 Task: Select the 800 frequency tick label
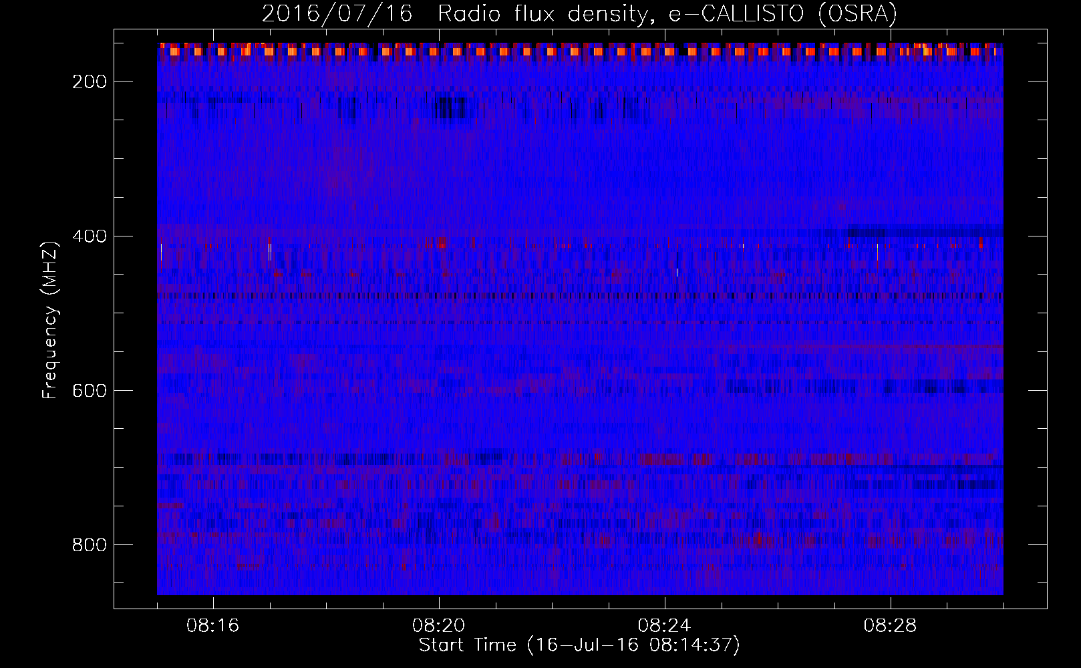tap(90, 545)
